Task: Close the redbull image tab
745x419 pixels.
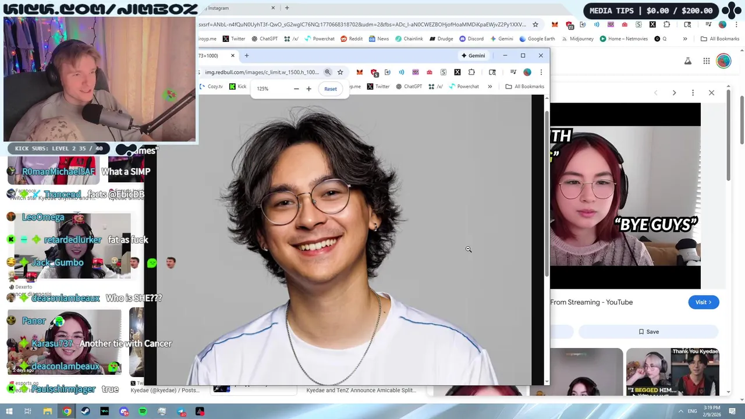Action: (233, 55)
